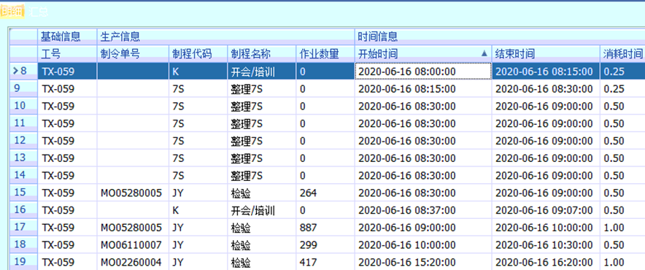The width and height of the screenshot is (645, 270).
Task: Click quantity 299 cell
Action: (325, 245)
